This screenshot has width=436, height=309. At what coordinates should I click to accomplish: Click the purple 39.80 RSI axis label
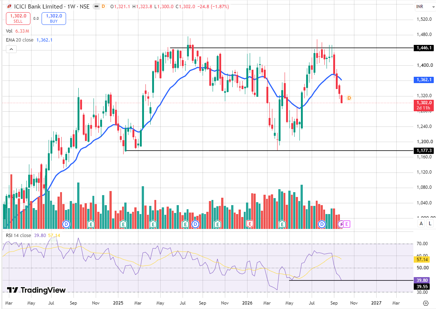tap(422, 280)
